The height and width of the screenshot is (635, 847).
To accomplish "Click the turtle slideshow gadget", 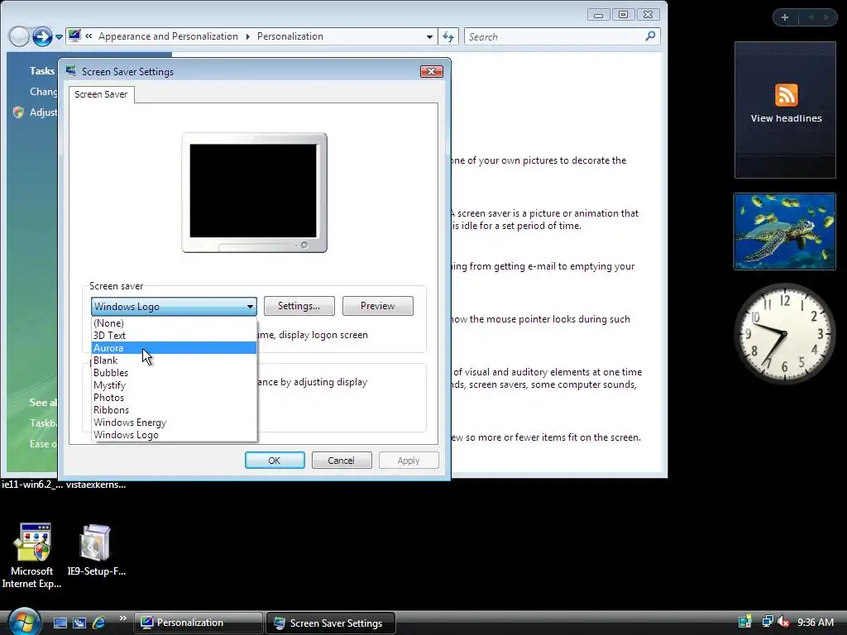I will [785, 232].
